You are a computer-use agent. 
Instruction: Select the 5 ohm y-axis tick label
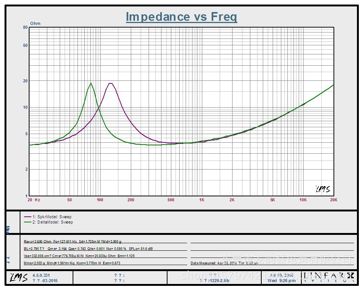pyautogui.click(x=26, y=134)
